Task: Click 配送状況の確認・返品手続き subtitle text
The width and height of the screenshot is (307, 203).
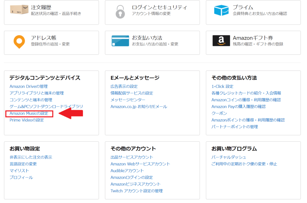Action: click(56, 13)
